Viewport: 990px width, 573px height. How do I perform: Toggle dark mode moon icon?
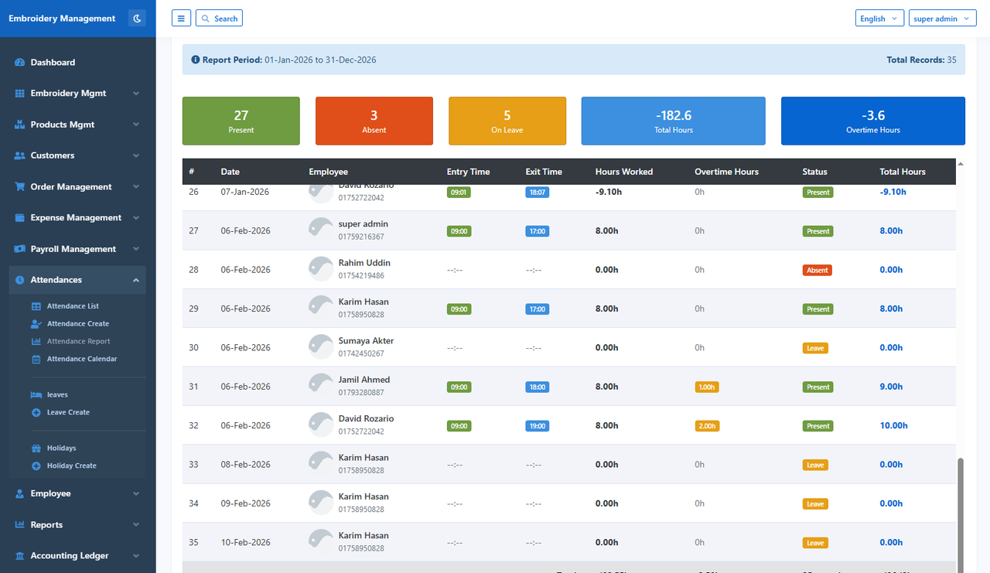click(137, 19)
